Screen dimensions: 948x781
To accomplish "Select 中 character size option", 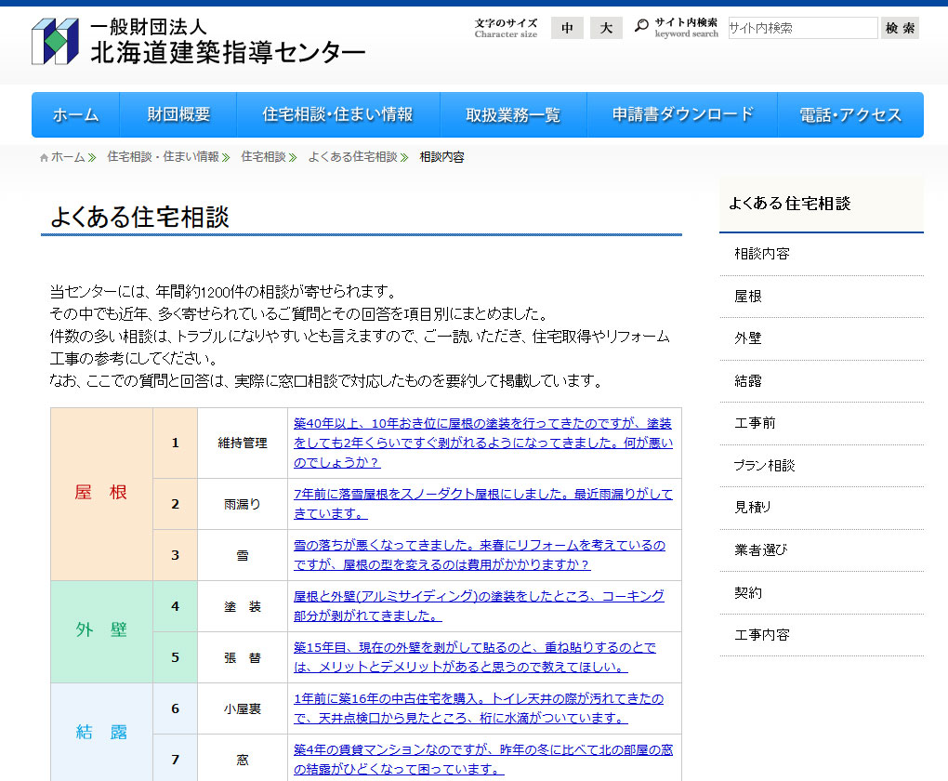I will point(567,28).
